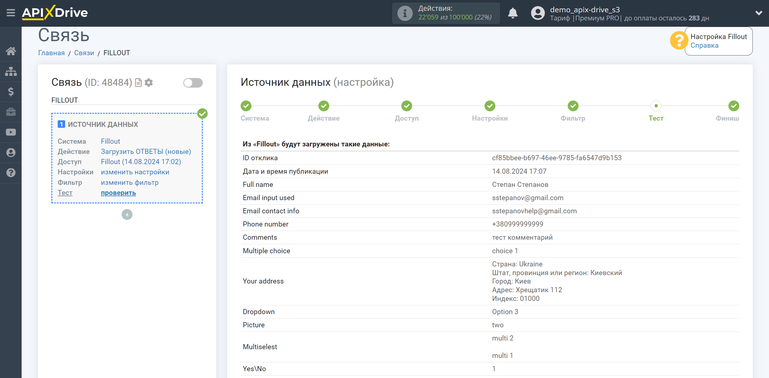
Task: Click the yellow help question mark
Action: pos(679,40)
